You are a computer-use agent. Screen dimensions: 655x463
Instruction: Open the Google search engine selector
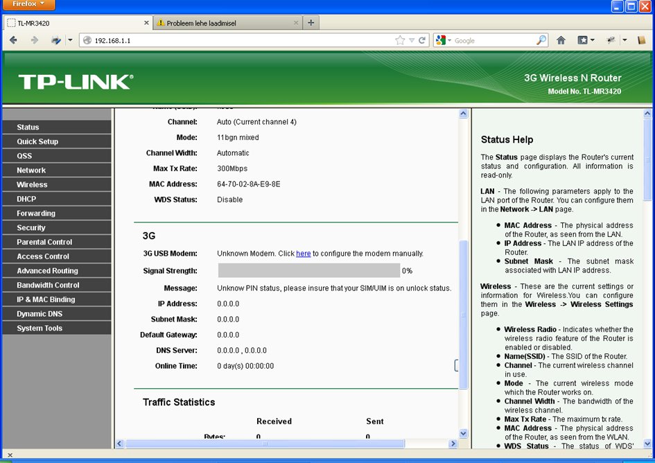443,40
